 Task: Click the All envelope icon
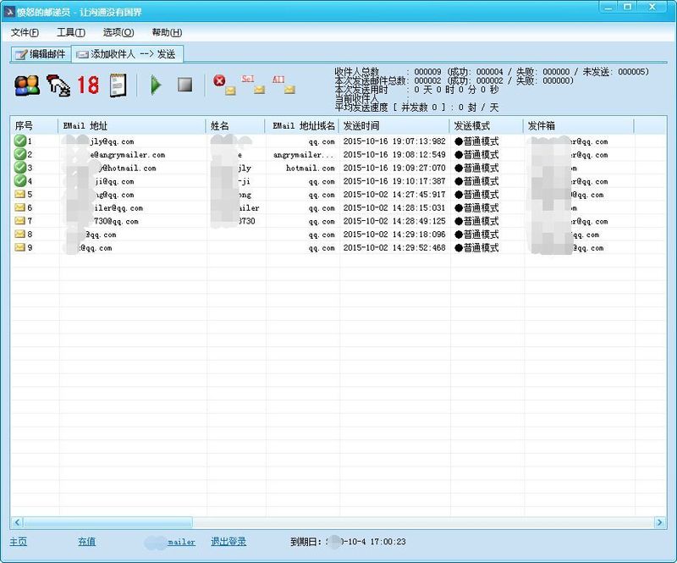click(x=283, y=85)
